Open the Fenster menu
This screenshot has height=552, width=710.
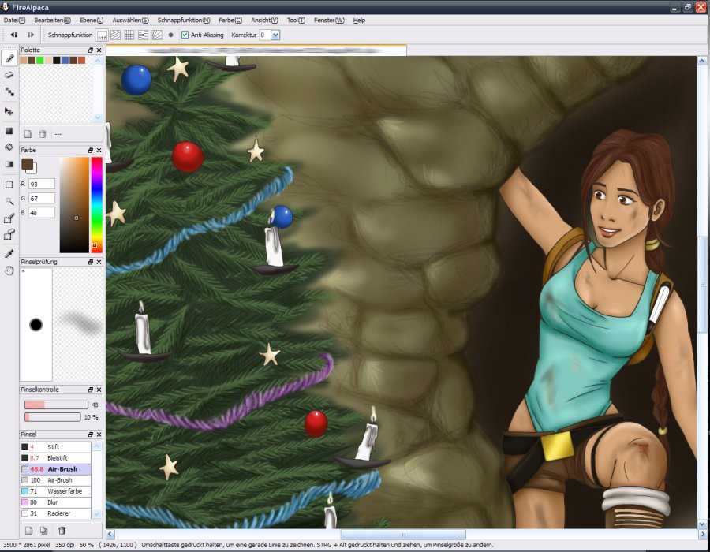[329, 21]
